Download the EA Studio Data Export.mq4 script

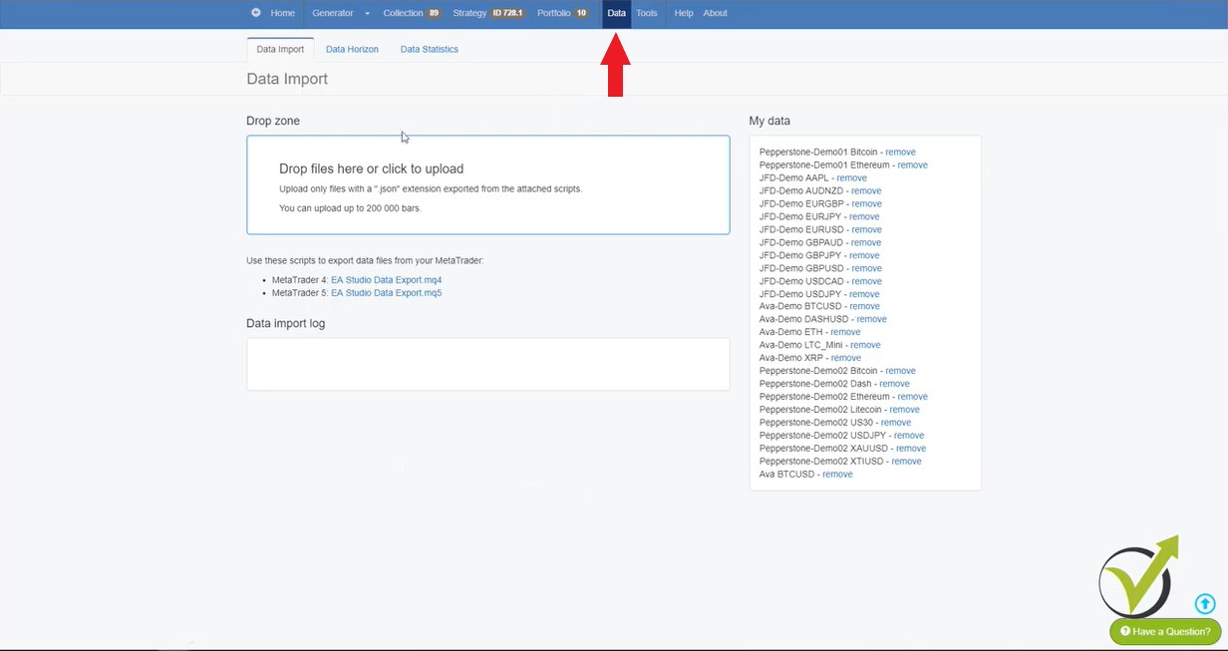coord(386,280)
